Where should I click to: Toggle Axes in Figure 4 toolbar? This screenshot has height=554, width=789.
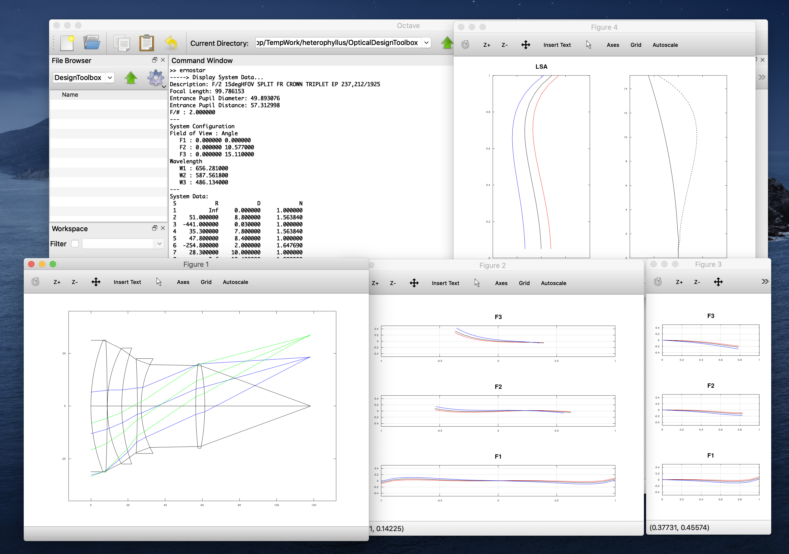pos(613,45)
